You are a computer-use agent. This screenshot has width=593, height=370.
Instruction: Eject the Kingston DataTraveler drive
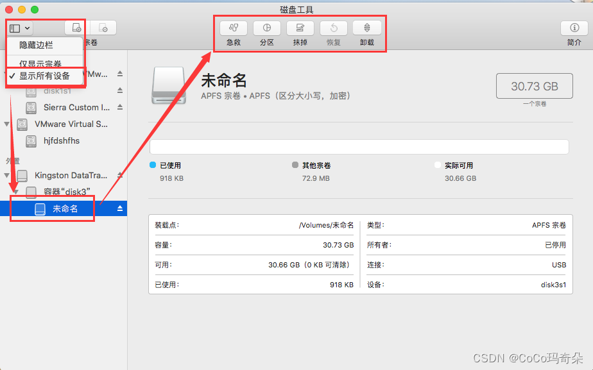120,175
